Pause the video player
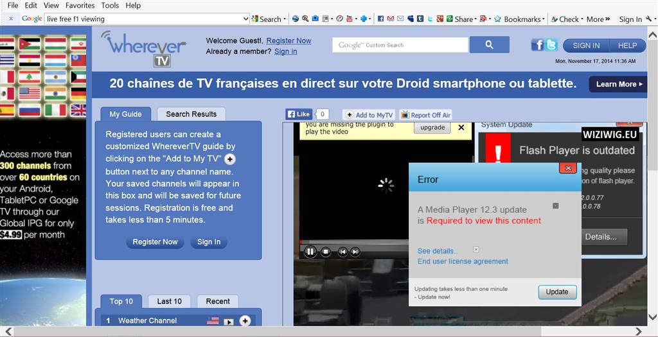 pos(310,252)
